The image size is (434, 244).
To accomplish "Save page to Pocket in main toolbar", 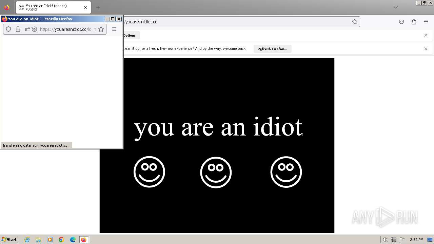I will point(401,22).
